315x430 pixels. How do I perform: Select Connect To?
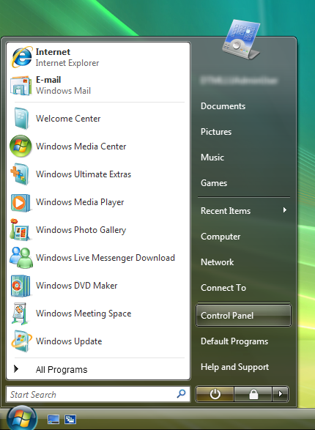[x=223, y=288]
